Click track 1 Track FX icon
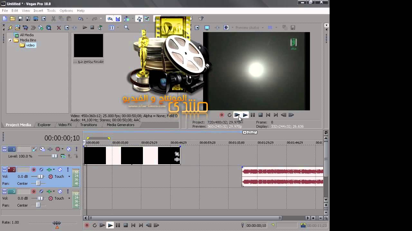The image size is (412, 231). tap(50, 149)
